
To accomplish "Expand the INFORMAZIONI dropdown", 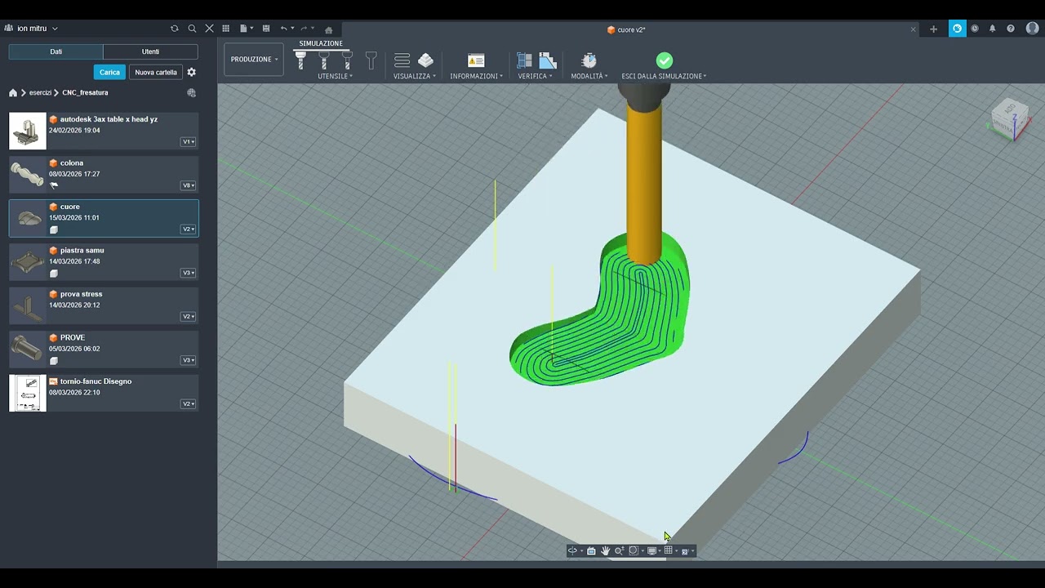I will click(x=477, y=76).
